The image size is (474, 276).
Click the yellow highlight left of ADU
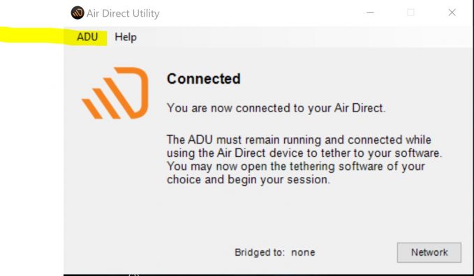point(31,35)
